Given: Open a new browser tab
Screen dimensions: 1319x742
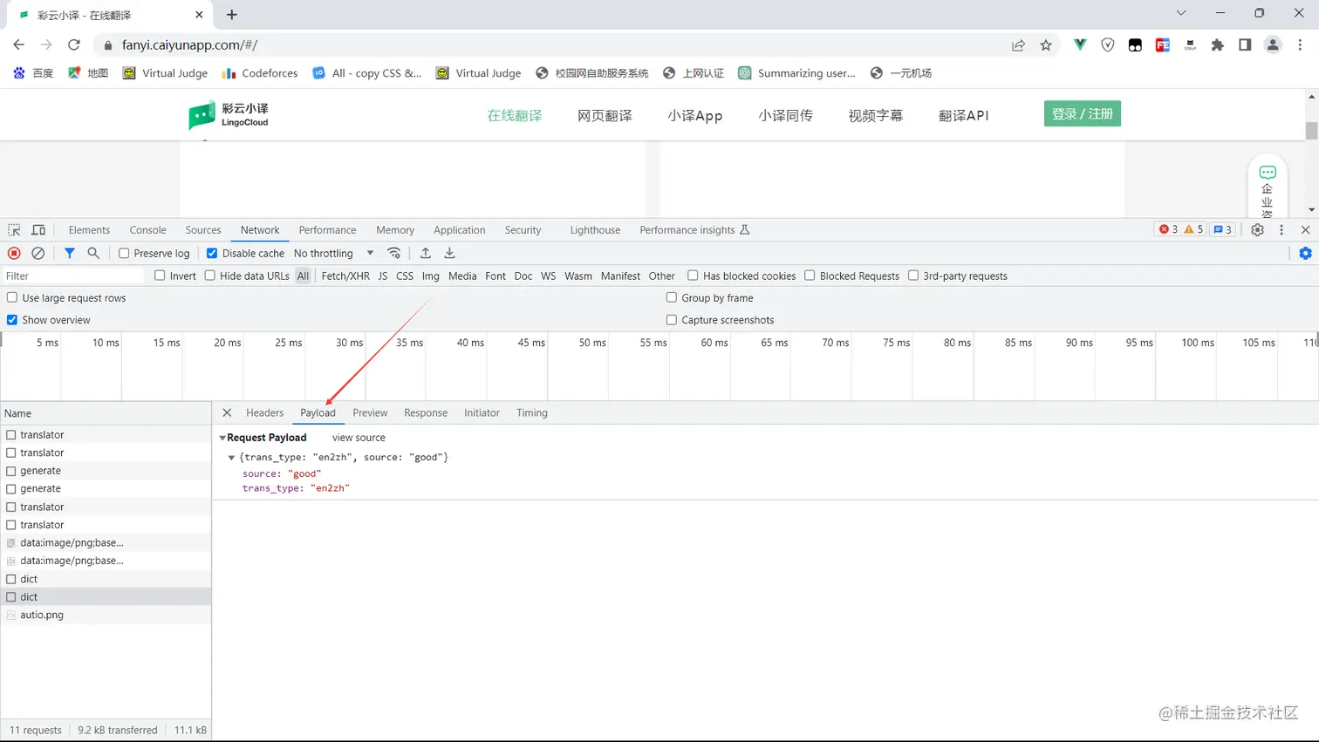Looking at the screenshot, I should coord(232,15).
